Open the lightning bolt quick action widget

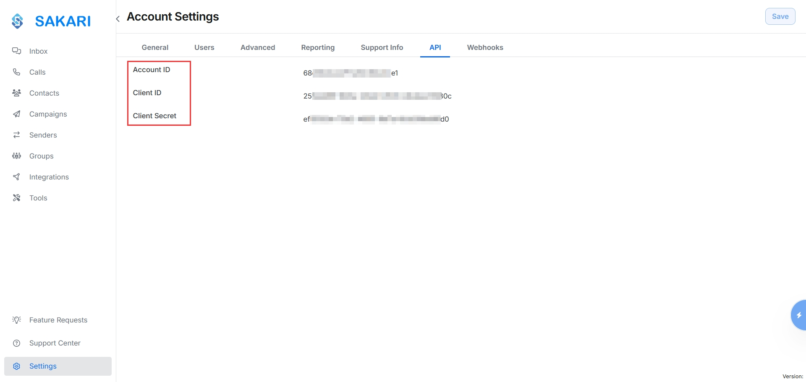click(x=798, y=315)
